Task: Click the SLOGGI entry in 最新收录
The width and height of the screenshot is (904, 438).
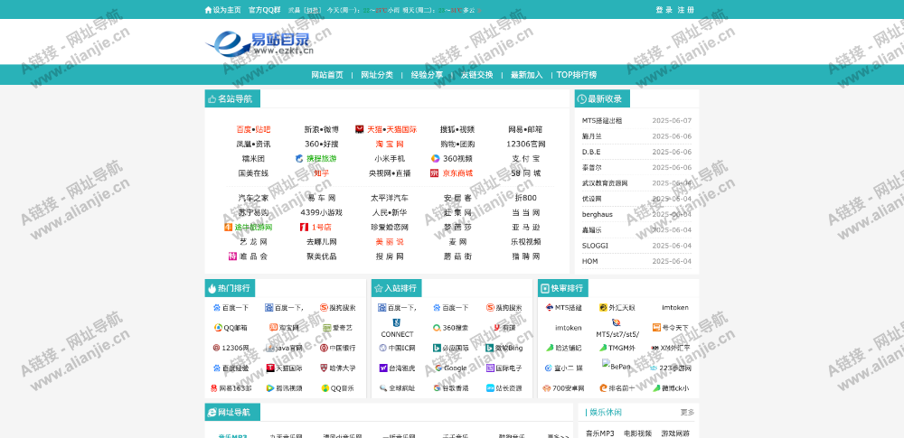Action: coord(595,246)
